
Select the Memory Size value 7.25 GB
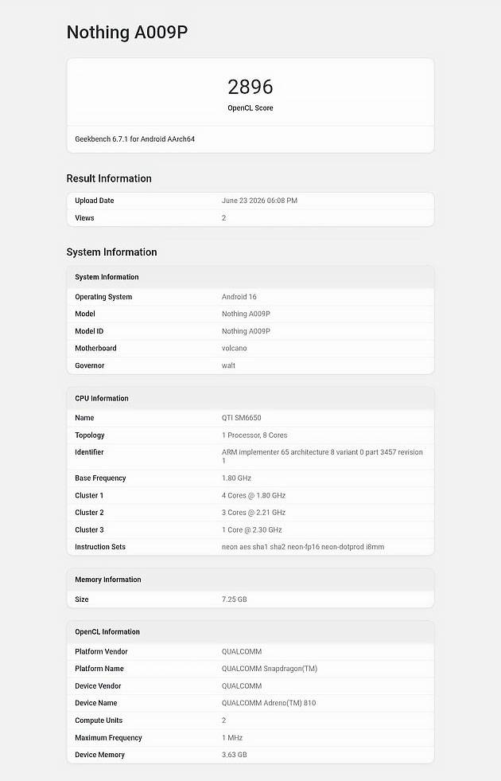coord(234,599)
